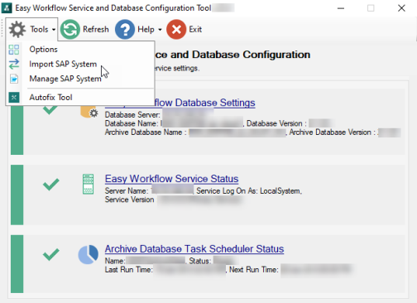The width and height of the screenshot is (417, 303).
Task: Click the 'Status:' label in scheduler section
Action: 200,261
